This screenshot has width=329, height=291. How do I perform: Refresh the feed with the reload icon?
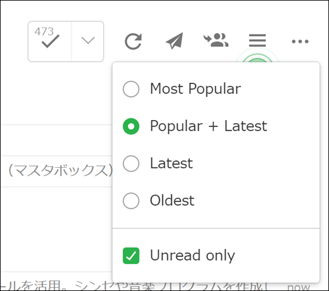(134, 41)
